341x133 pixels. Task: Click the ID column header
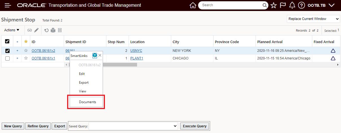(x=33, y=42)
